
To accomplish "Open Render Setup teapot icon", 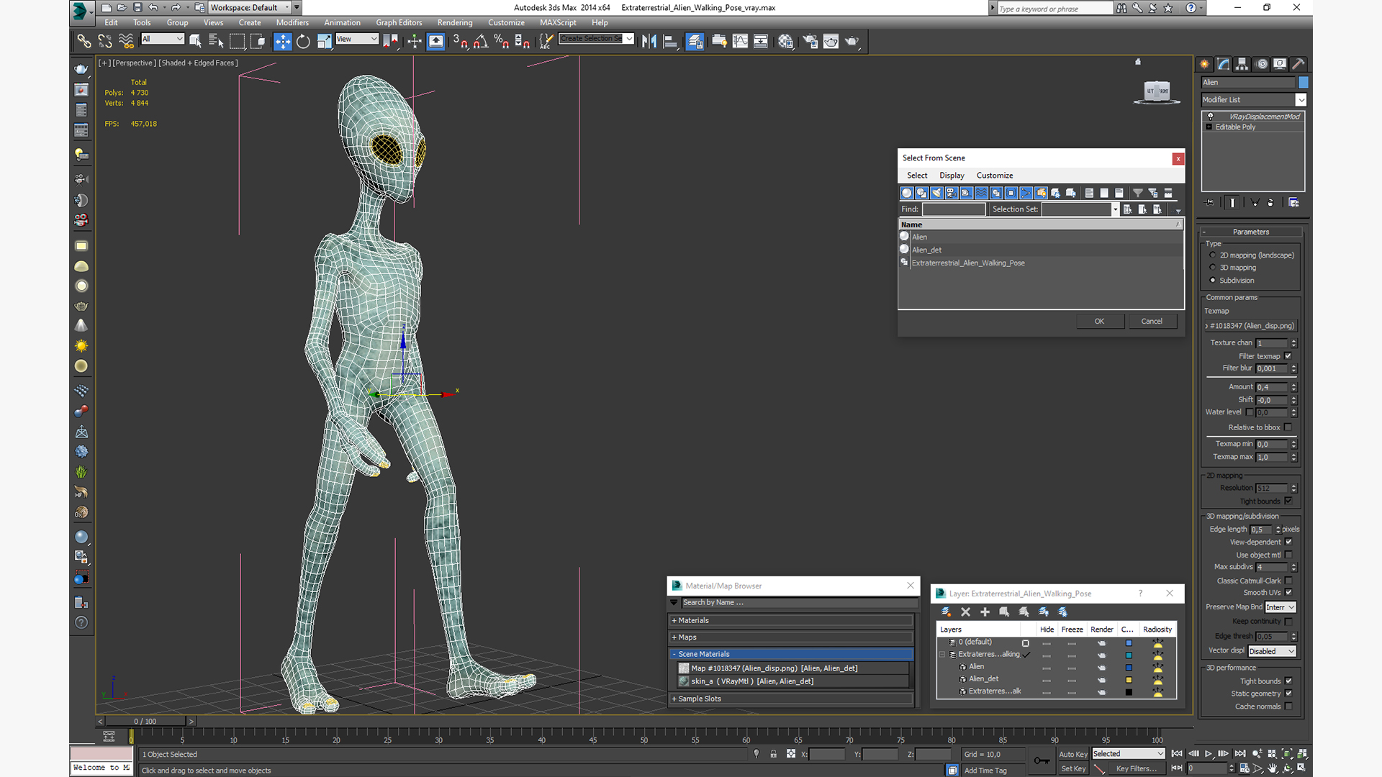I will [810, 42].
